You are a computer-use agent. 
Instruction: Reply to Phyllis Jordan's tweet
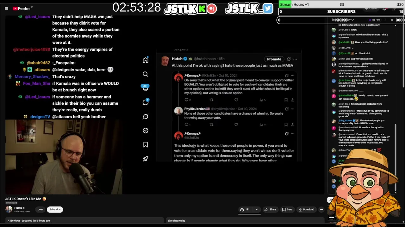[x=187, y=125]
